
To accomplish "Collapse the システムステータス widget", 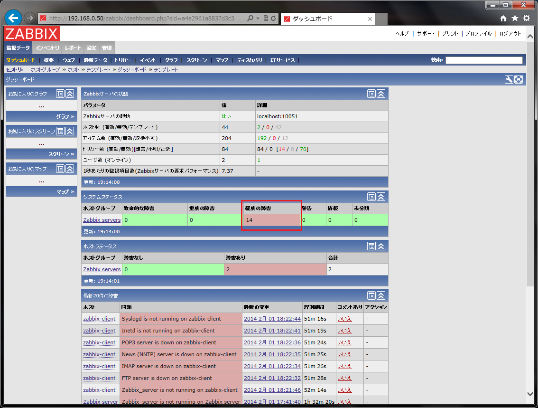I will pyautogui.click(x=381, y=197).
